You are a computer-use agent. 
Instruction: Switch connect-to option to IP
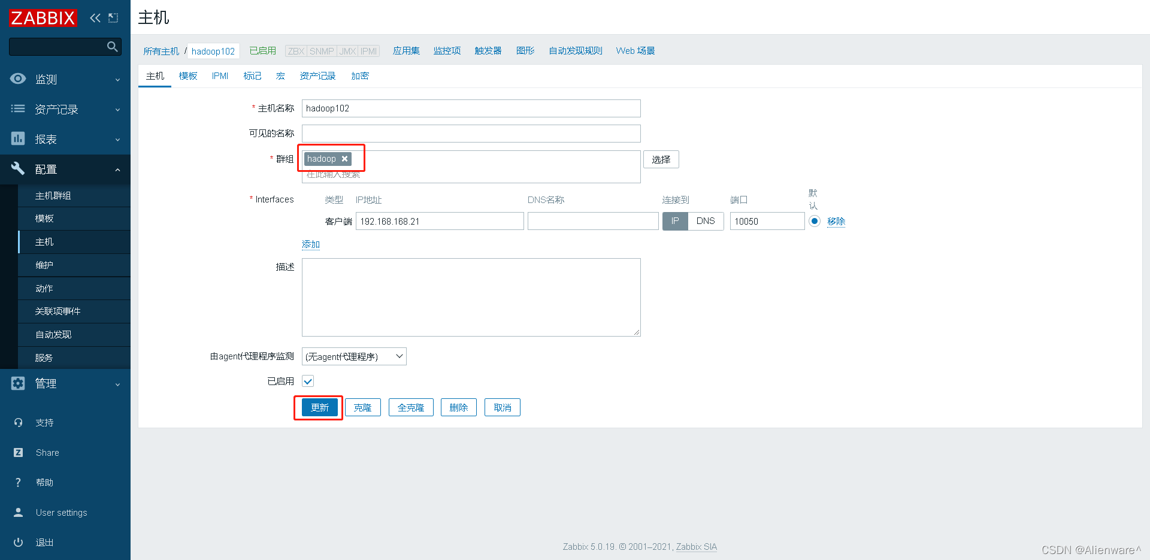click(675, 221)
